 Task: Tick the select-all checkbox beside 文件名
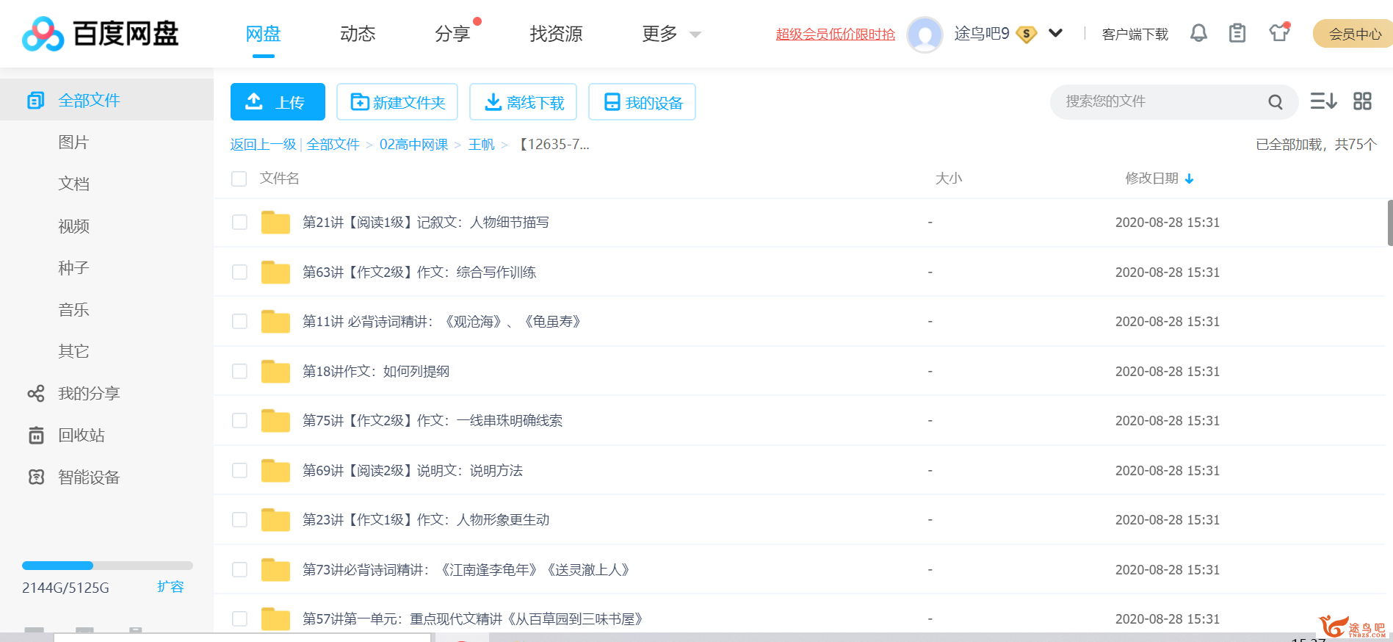click(x=239, y=178)
